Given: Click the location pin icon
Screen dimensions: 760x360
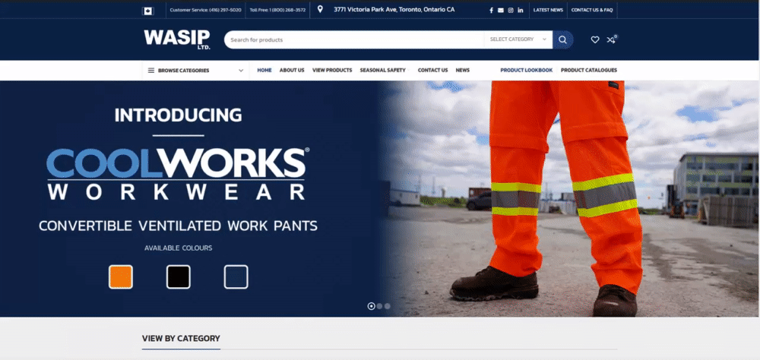Looking at the screenshot, I should click(x=320, y=9).
